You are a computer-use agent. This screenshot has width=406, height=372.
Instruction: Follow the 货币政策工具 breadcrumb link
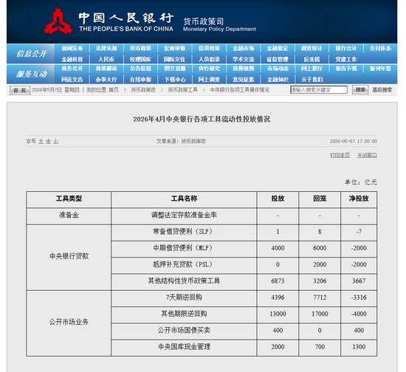click(182, 90)
